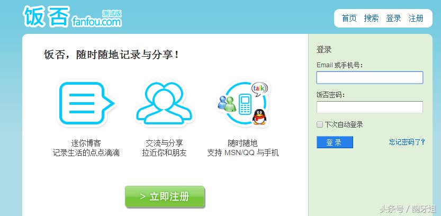Follow the 忘记密码了? link

click(407, 142)
